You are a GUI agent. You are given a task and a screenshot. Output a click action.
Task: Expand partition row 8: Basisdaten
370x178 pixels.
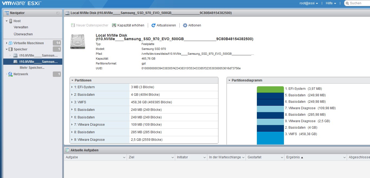tap(72, 132)
